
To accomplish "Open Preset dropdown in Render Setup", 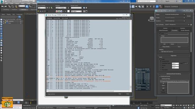I will 175,18.
